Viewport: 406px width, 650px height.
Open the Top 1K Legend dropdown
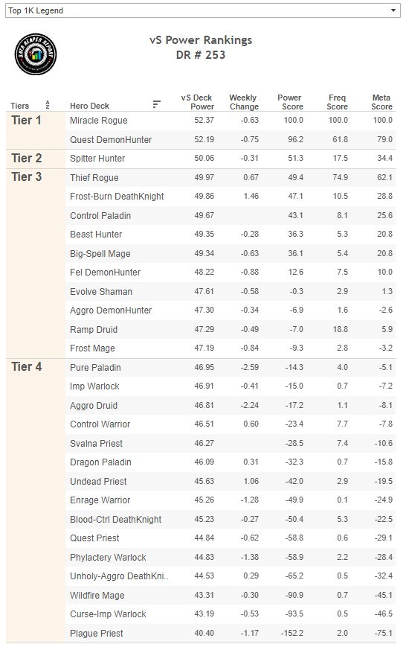pyautogui.click(x=203, y=10)
